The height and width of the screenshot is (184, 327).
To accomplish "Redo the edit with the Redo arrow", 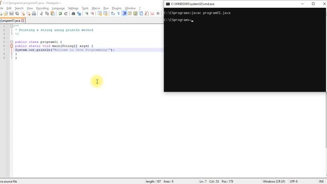I will click(x=66, y=14).
